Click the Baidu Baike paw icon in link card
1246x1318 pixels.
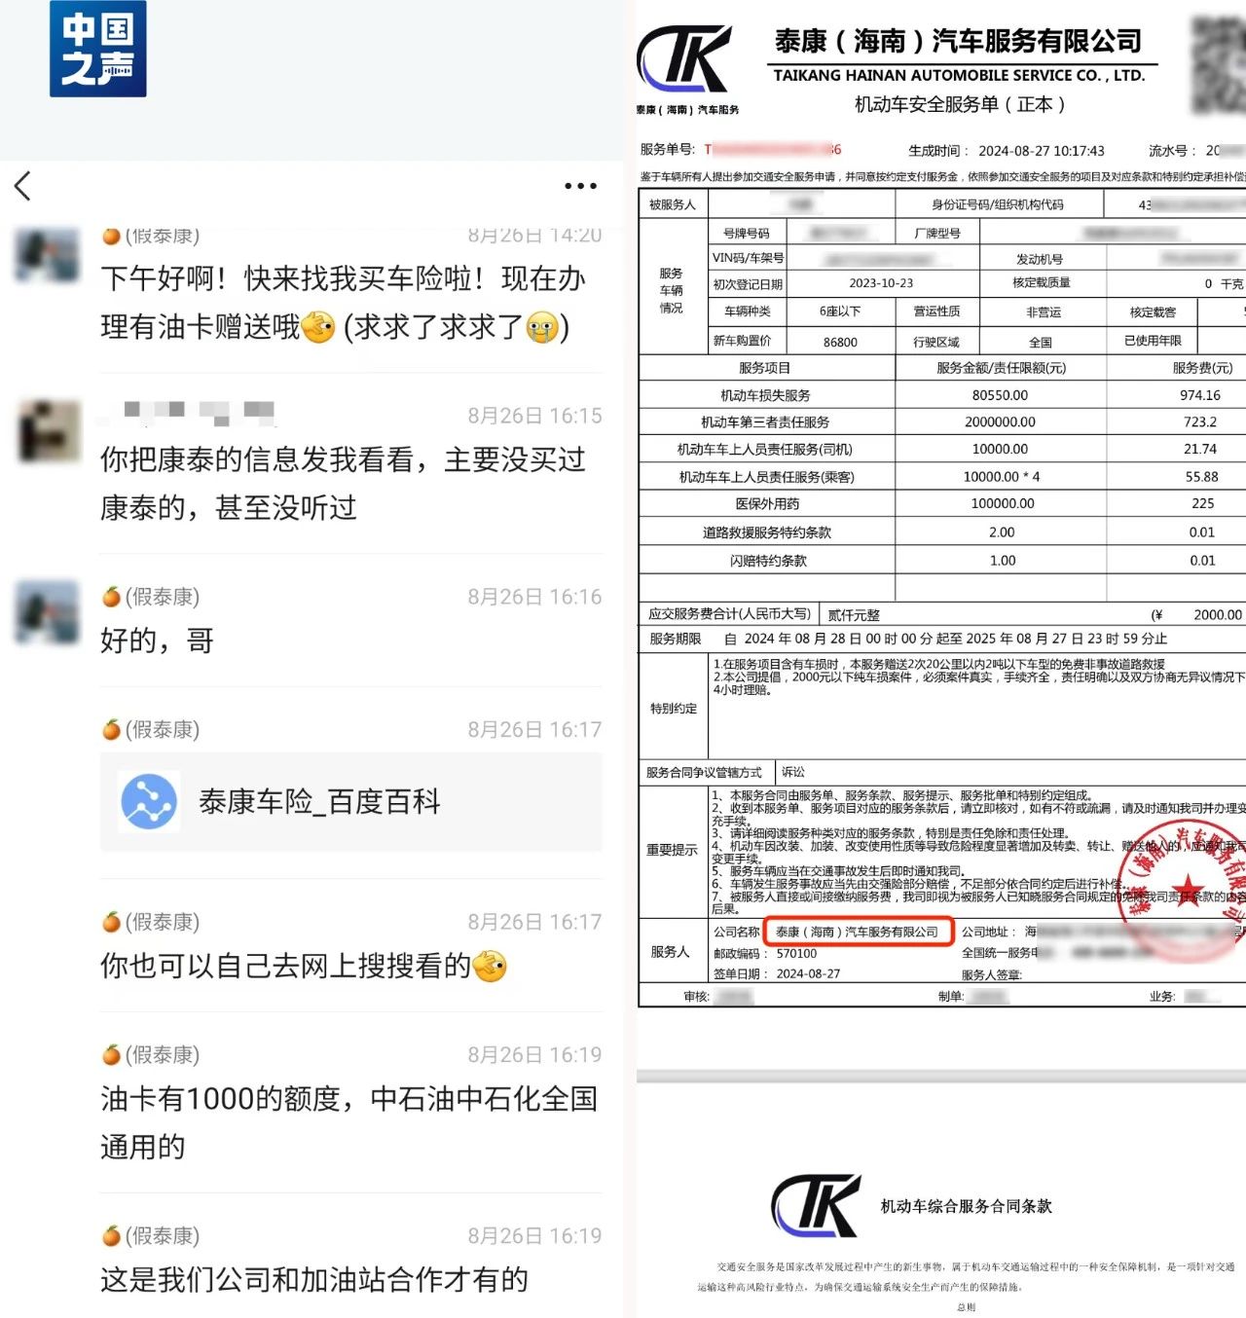pyautogui.click(x=149, y=801)
